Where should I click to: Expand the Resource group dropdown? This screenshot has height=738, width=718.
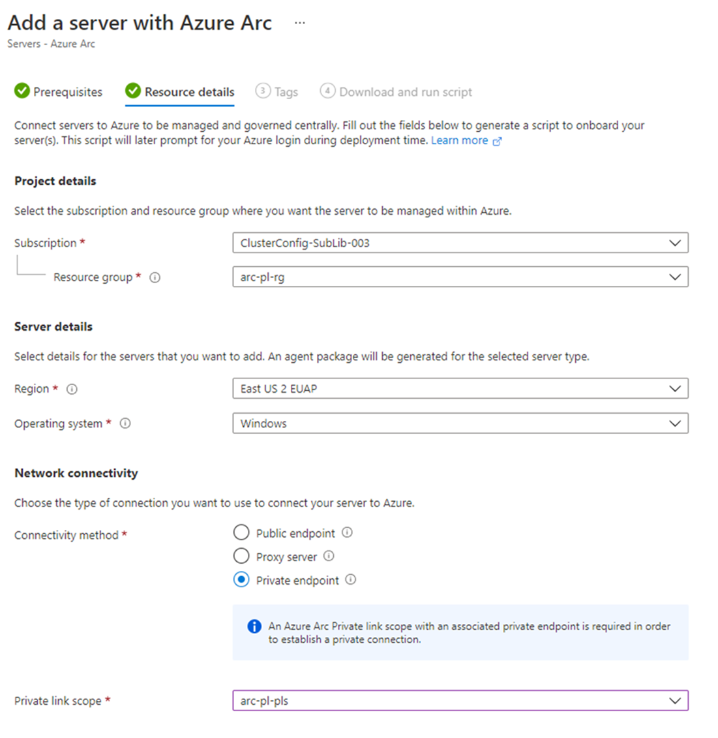point(460,277)
